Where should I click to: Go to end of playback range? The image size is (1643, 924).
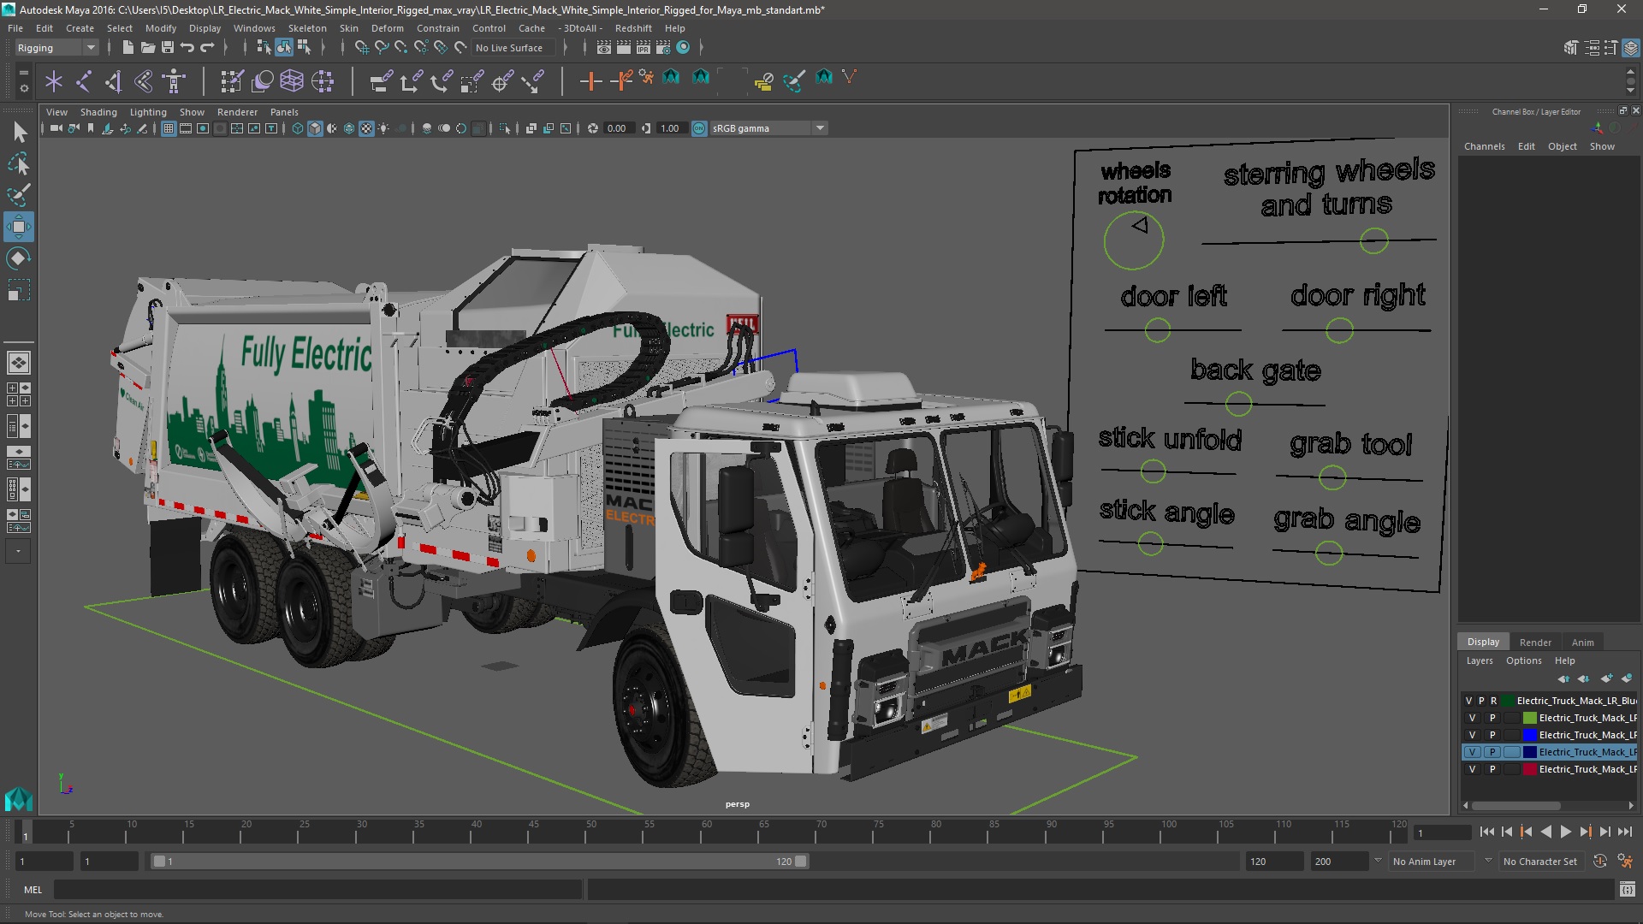click(x=1624, y=832)
